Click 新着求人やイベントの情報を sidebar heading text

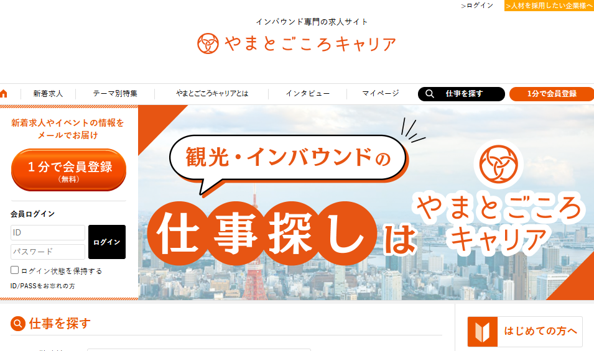68,123
